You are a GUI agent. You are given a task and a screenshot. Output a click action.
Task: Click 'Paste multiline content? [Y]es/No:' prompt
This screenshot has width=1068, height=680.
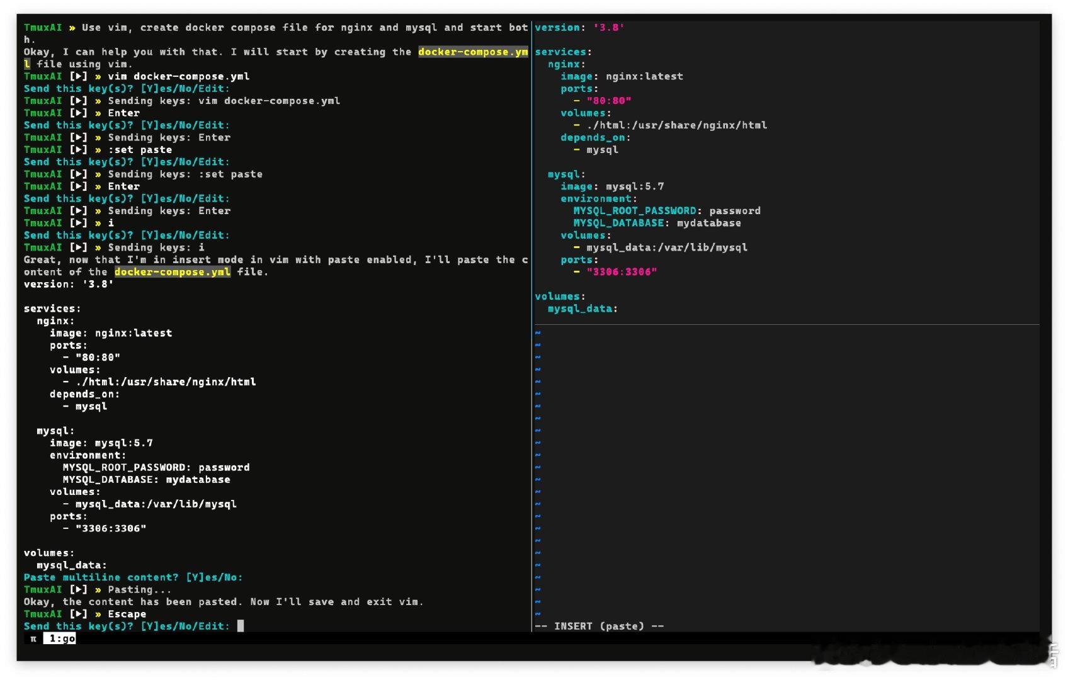[x=133, y=577]
